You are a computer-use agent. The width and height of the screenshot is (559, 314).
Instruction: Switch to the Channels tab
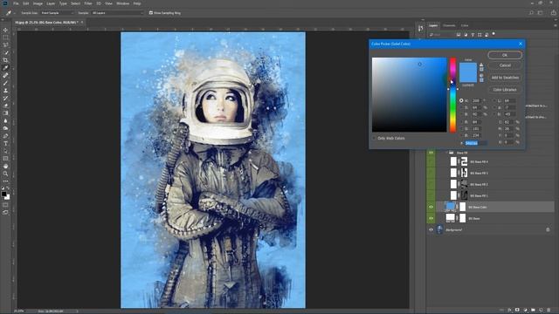449,25
